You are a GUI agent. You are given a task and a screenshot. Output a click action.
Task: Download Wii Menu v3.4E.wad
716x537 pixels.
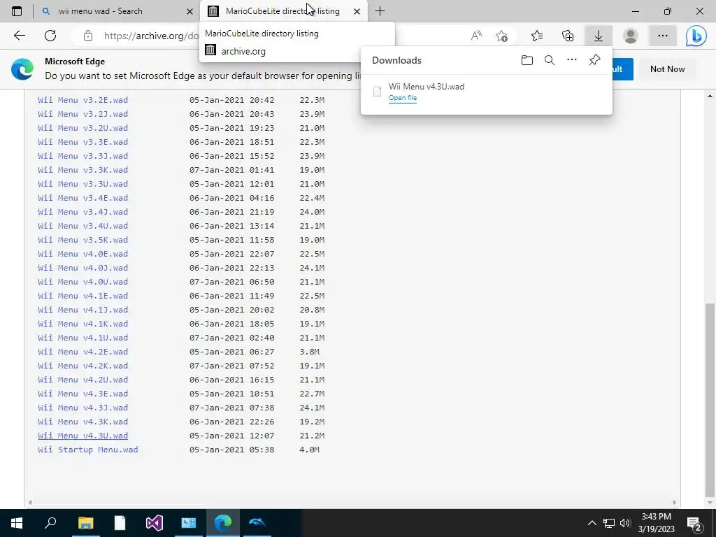tap(83, 198)
